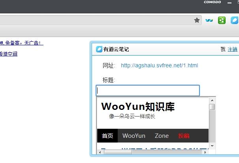Image resolution: width=239 pixels, height=163 pixels.
Task: Click the WooYun知识库 heading
Action: coord(138,106)
